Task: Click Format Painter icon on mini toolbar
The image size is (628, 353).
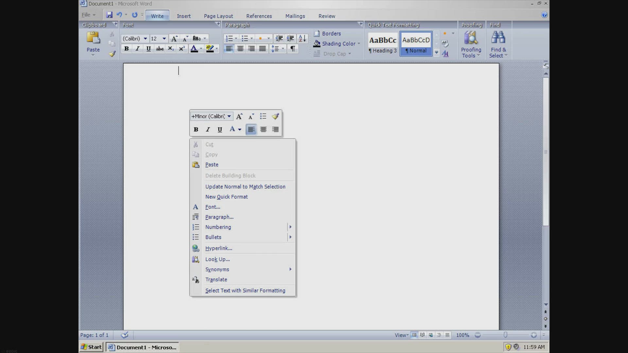Action: (275, 116)
